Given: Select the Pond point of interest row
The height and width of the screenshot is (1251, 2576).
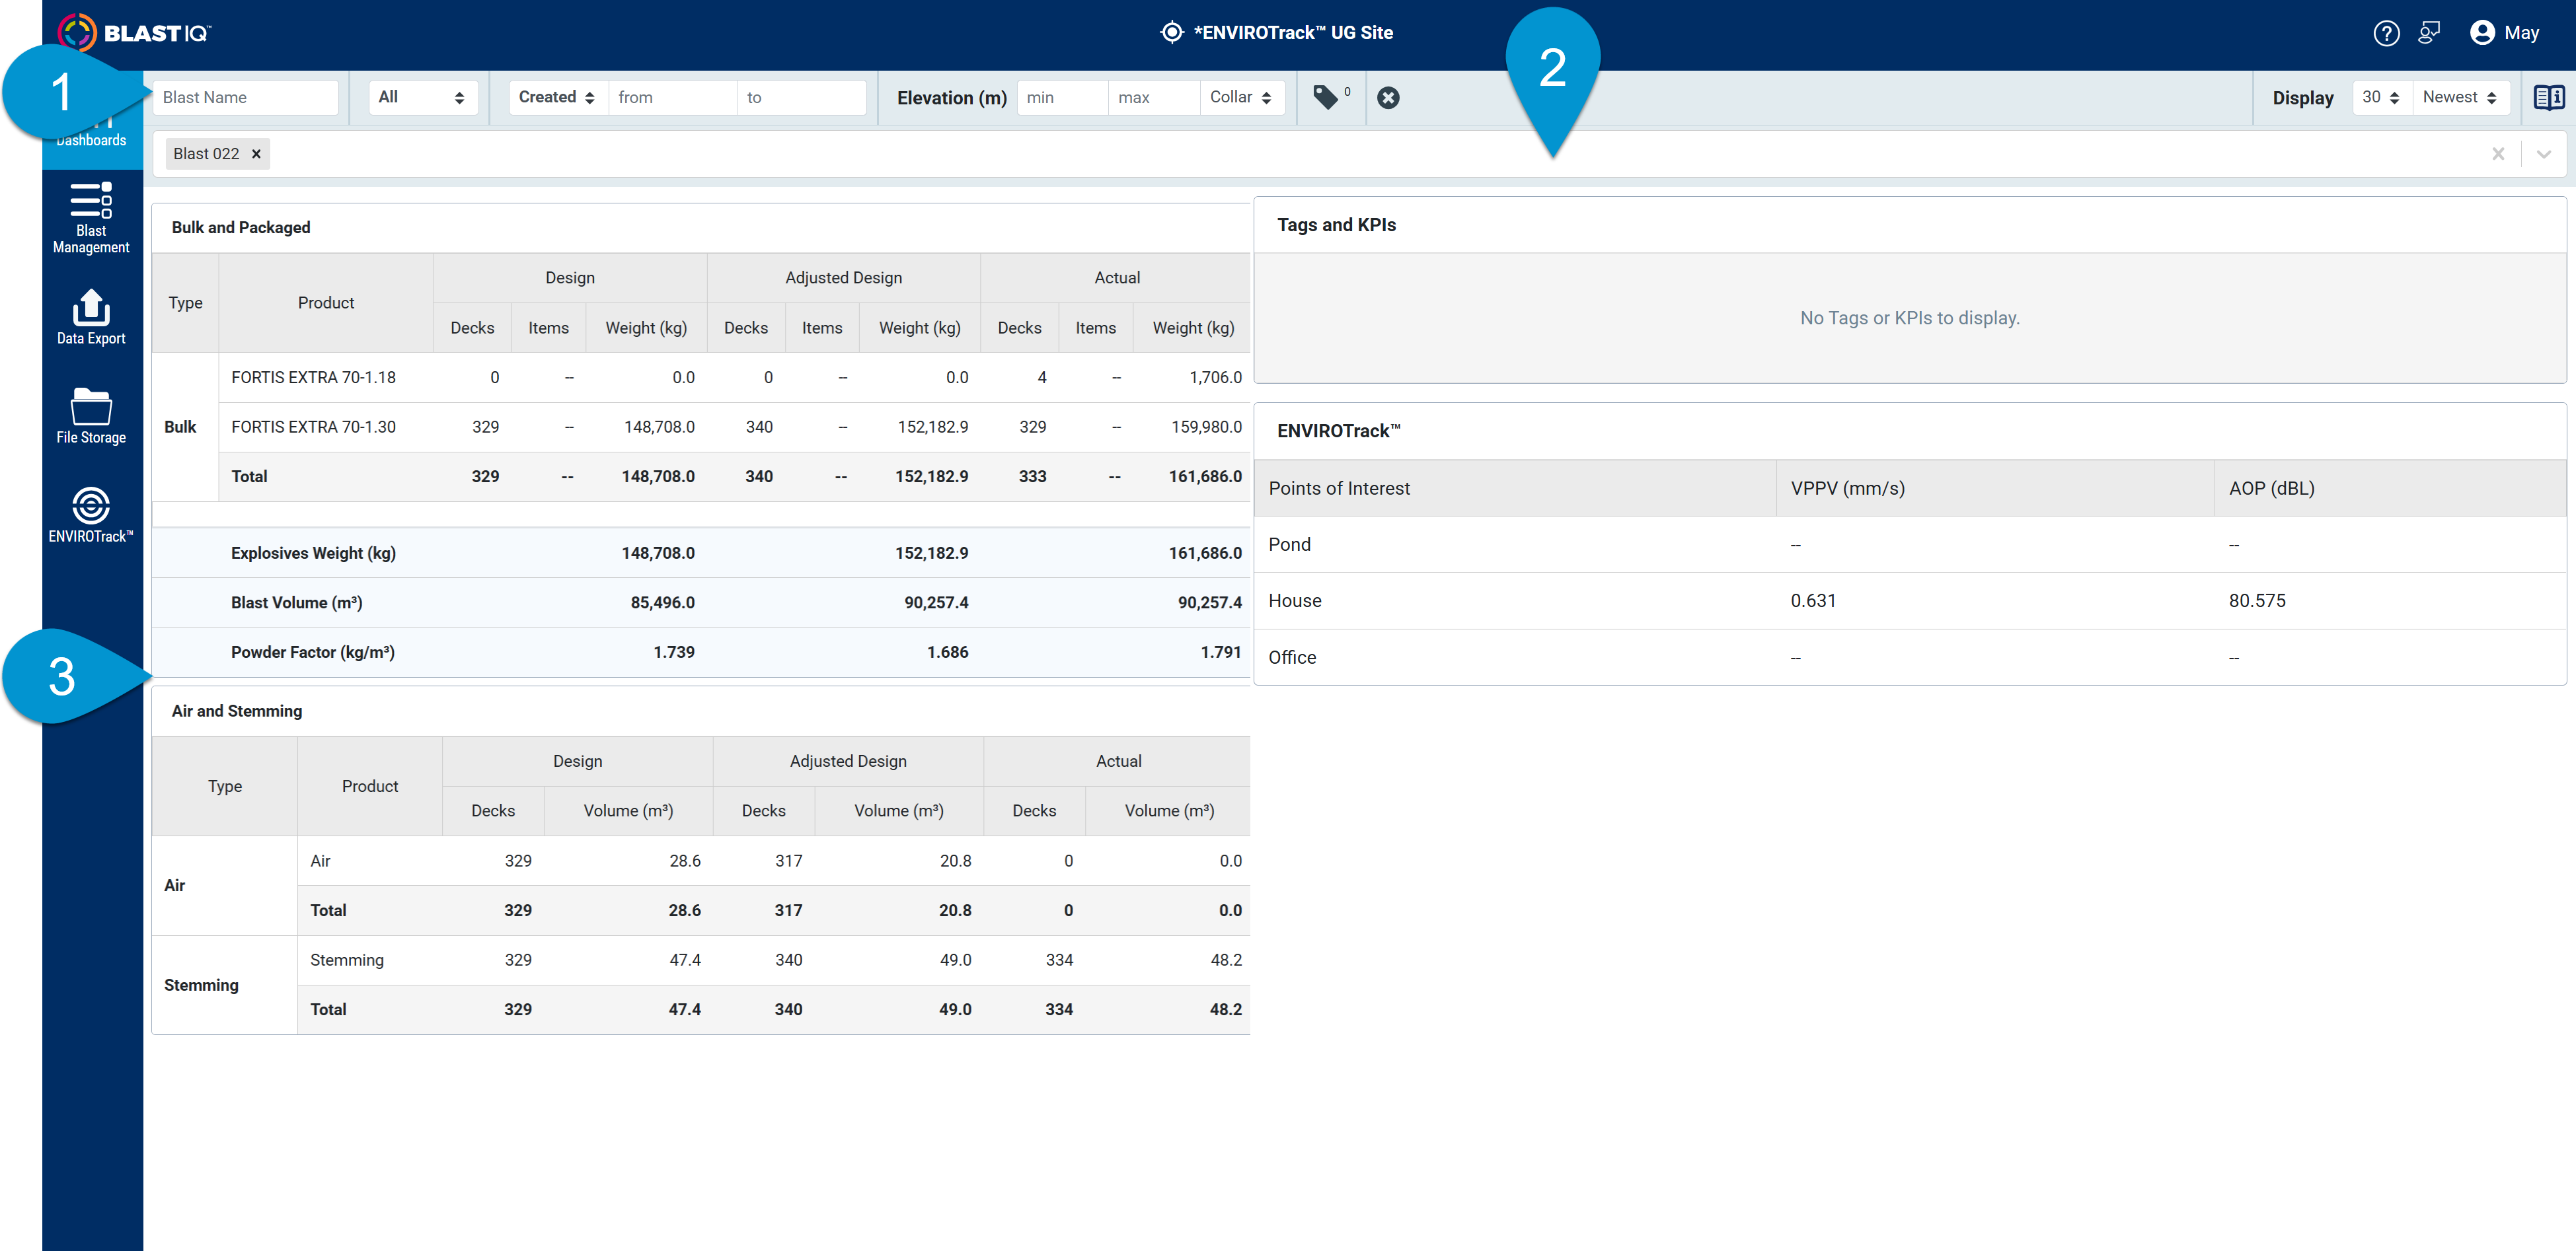Looking at the screenshot, I should coord(1910,544).
